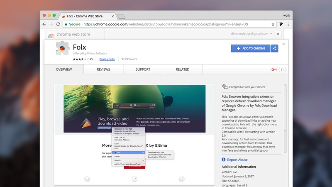The image size is (332, 187).
Task: Click the Additional Information heading
Action: click(x=239, y=167)
